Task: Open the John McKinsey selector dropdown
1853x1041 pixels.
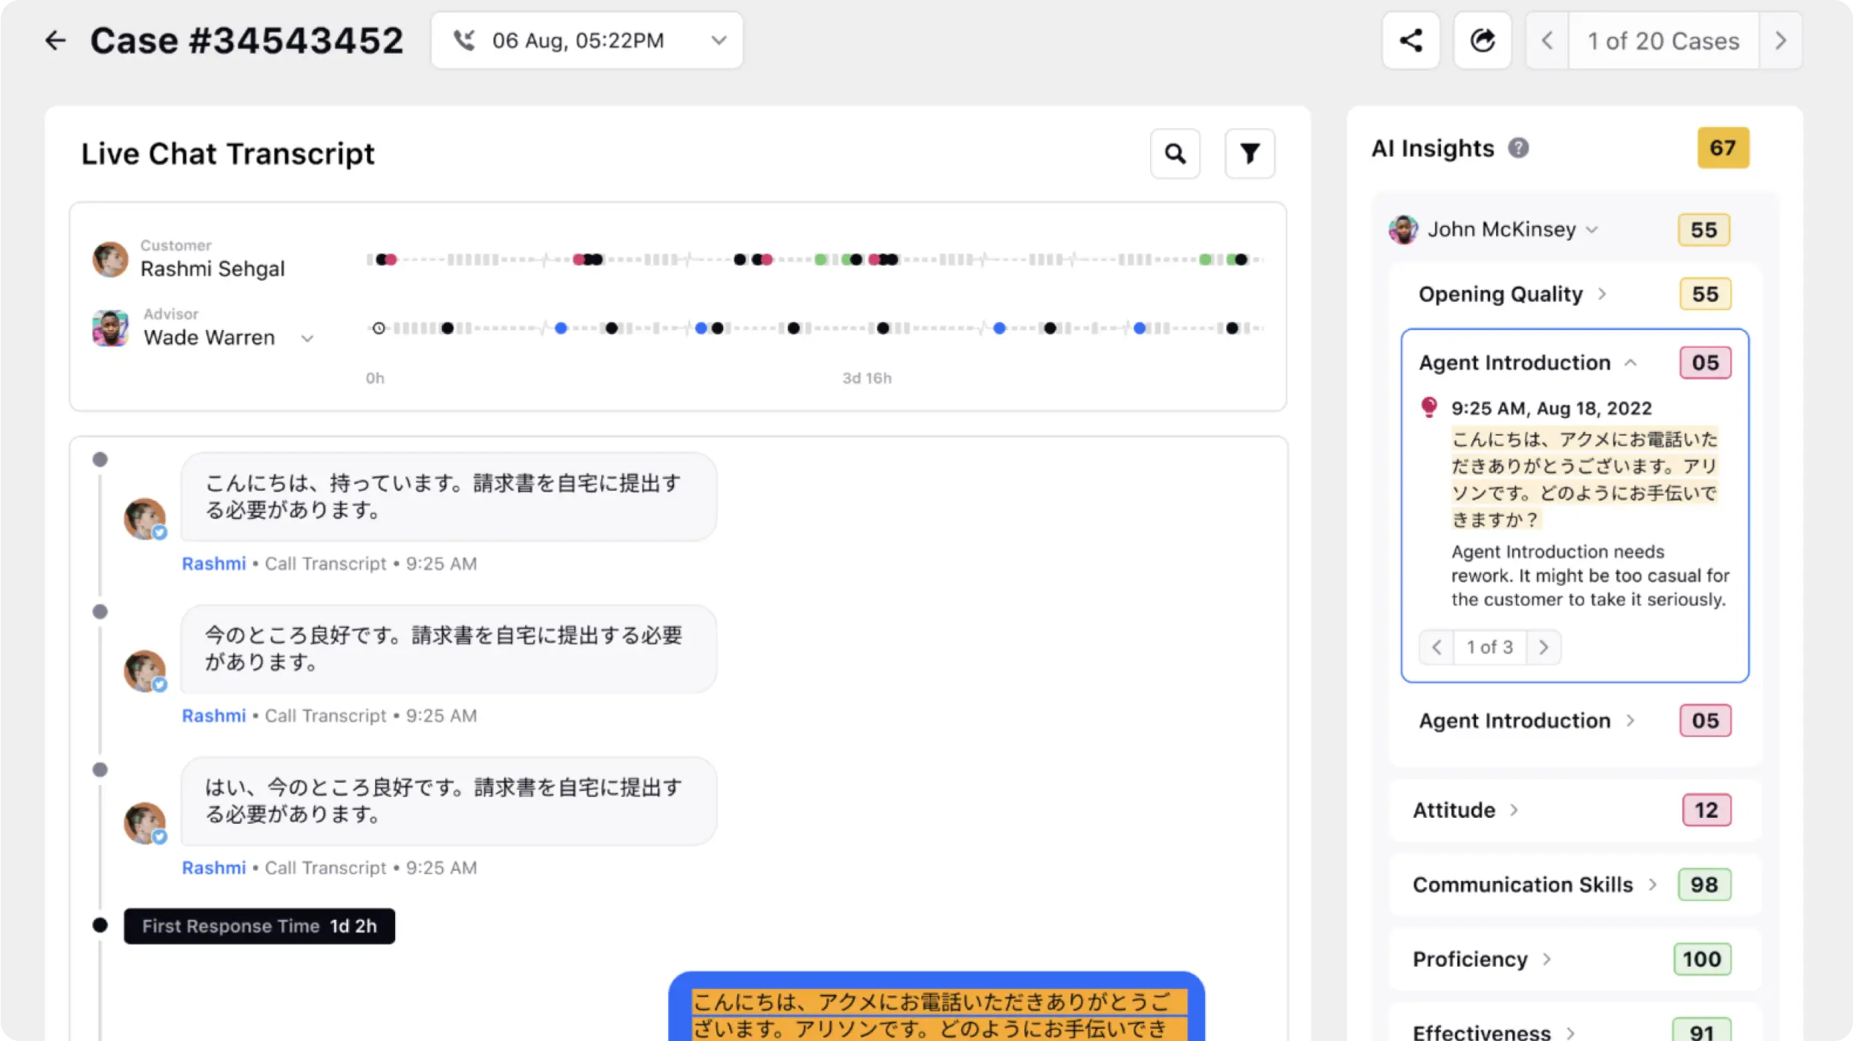Action: (x=1591, y=230)
